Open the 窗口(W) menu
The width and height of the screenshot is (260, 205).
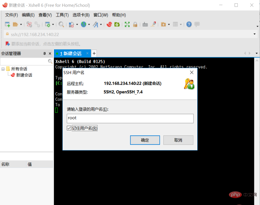(101, 15)
